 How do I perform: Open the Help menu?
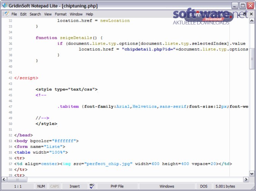[90, 14]
